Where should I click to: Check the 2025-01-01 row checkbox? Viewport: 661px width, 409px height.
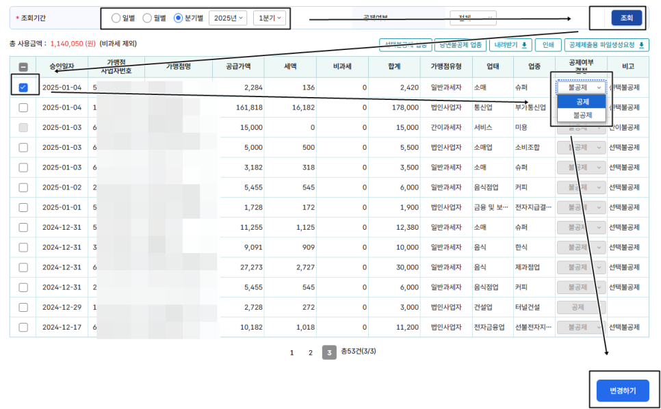(23, 207)
